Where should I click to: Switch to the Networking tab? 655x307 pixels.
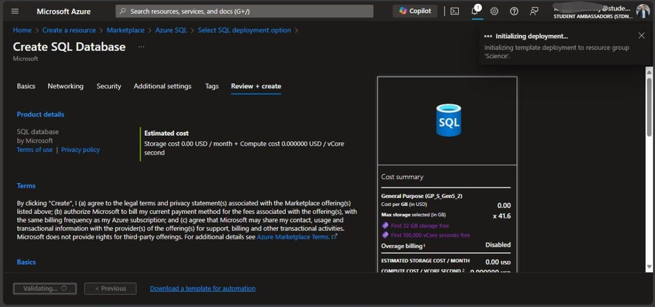(66, 86)
